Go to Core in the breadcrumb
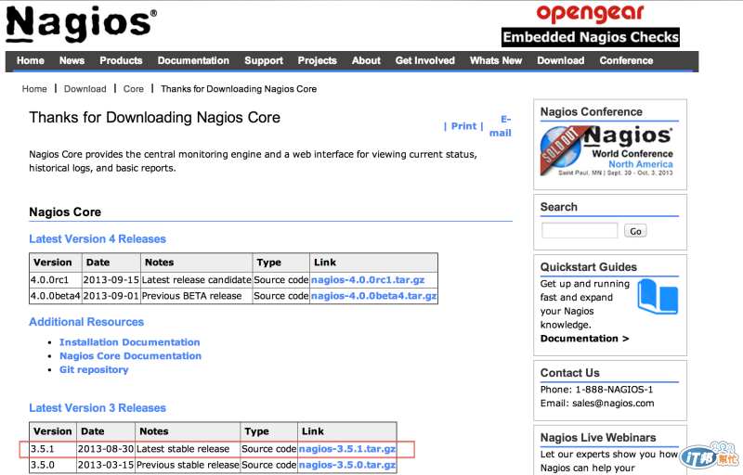Image resolution: width=743 pixels, height=475 pixels. (x=133, y=89)
